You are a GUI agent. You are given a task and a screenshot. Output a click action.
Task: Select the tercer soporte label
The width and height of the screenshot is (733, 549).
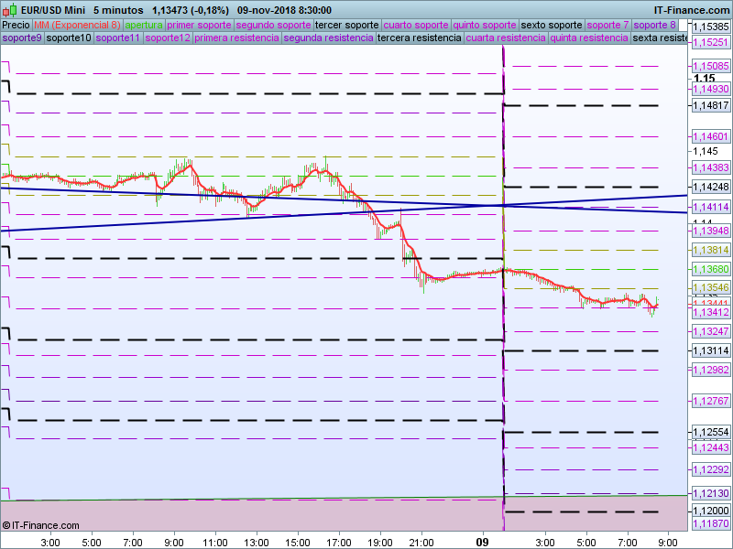click(x=346, y=25)
